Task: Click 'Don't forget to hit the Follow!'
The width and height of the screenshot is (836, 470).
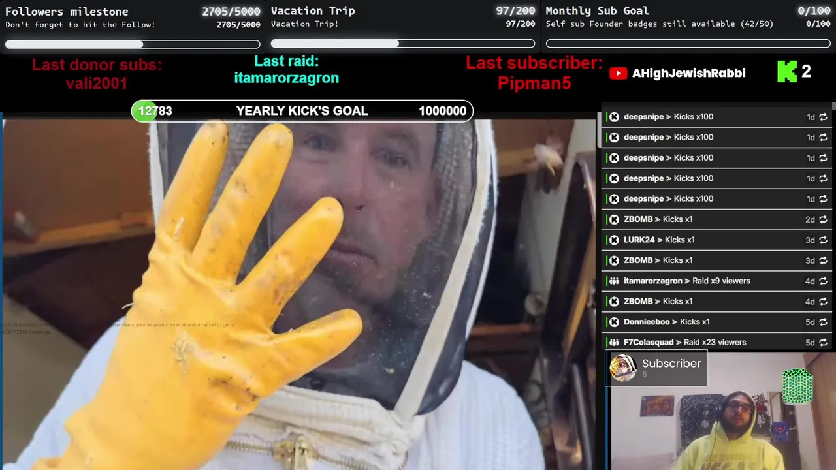Action: [80, 25]
